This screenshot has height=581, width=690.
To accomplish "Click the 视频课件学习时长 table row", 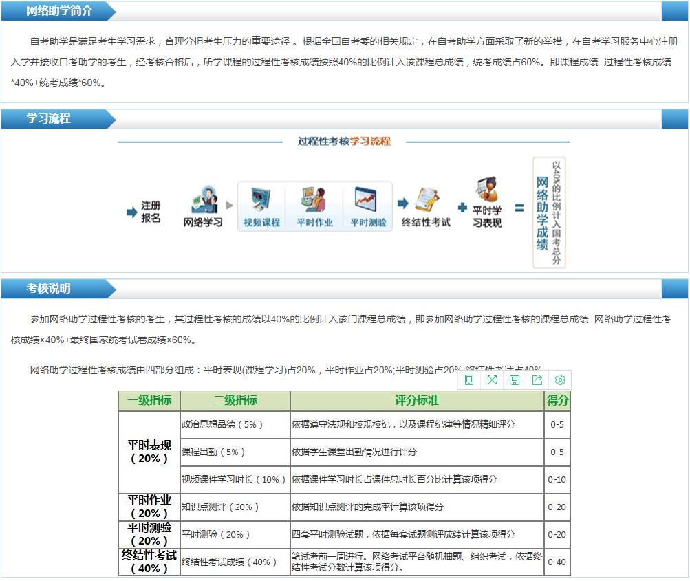I will (235, 480).
